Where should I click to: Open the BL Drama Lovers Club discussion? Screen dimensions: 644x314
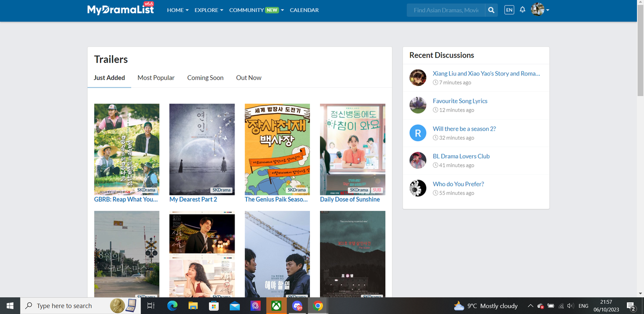(461, 156)
